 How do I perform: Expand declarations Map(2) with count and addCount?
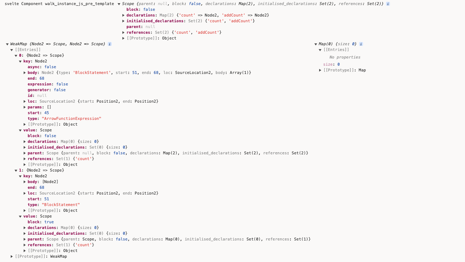pos(124,15)
